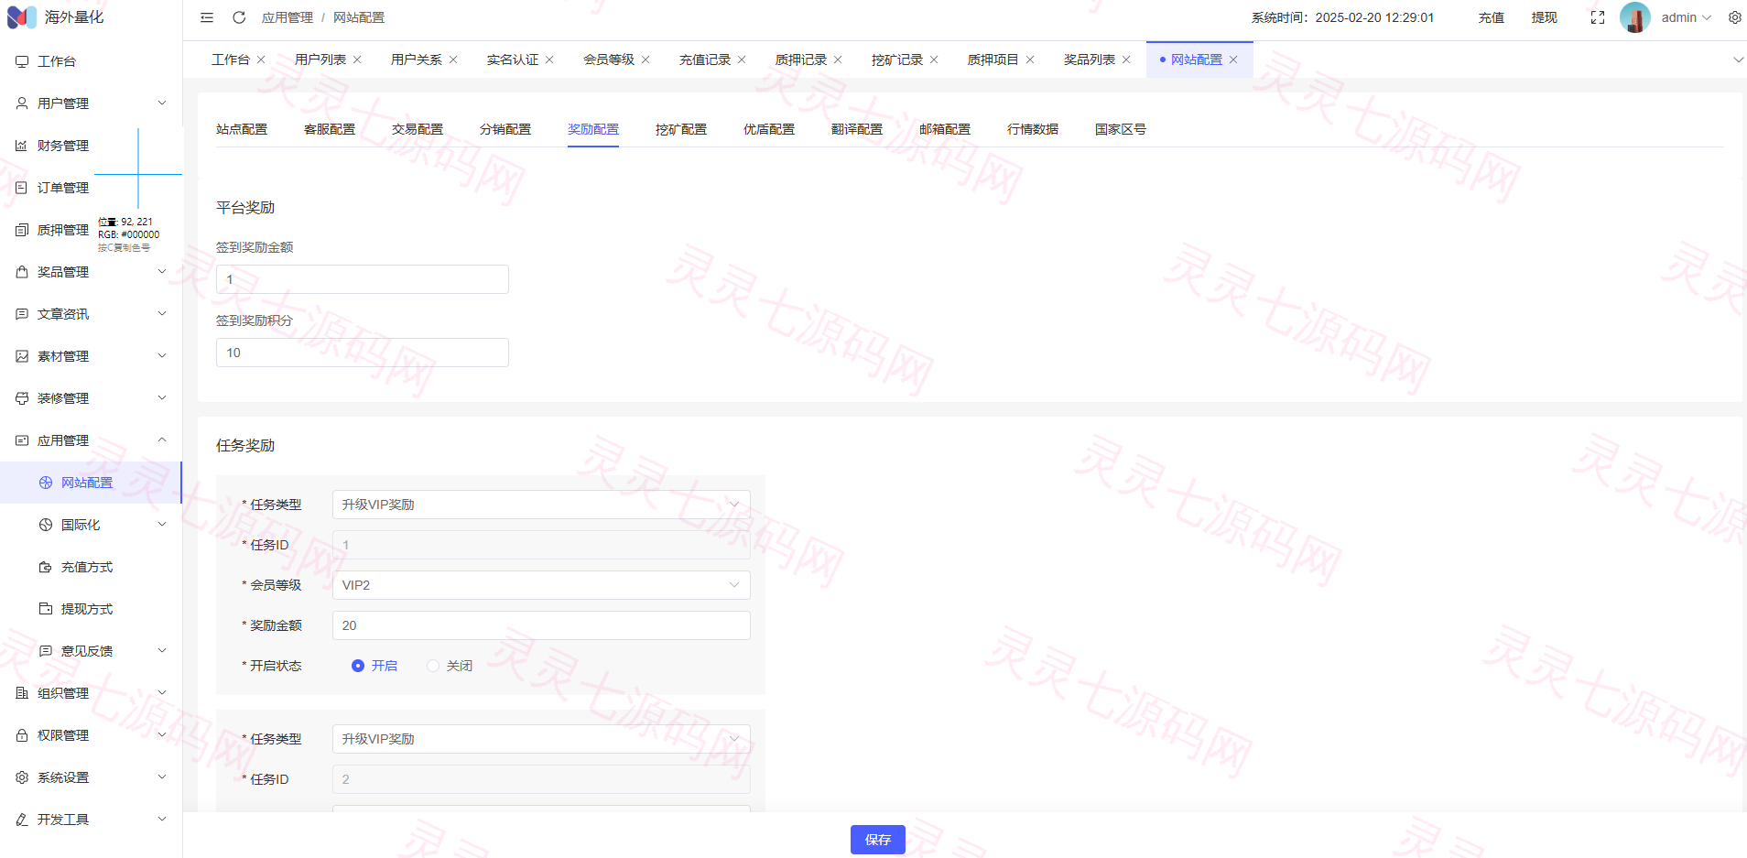
Task: Click the 网站配置 globe icon
Action: [x=46, y=483]
